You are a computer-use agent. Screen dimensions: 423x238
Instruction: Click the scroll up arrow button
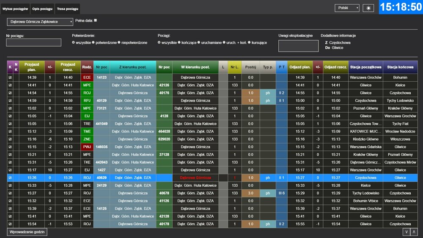point(415,232)
